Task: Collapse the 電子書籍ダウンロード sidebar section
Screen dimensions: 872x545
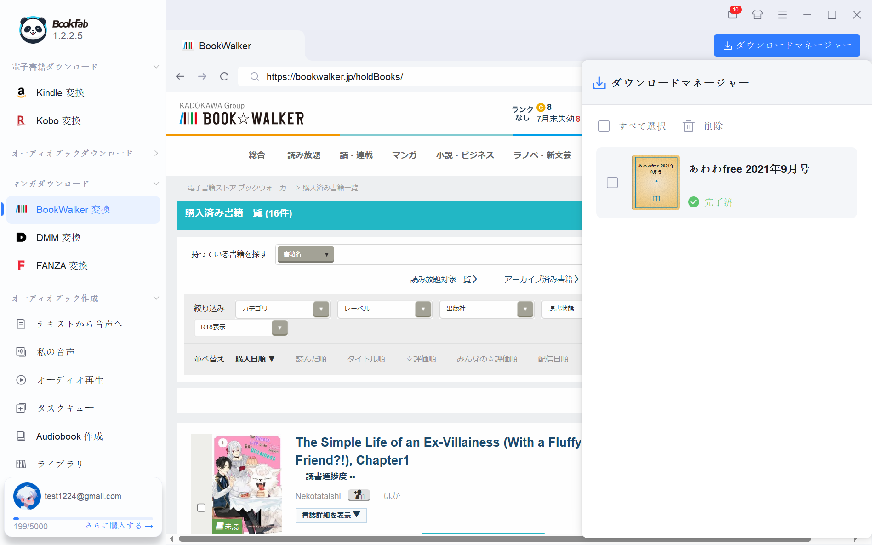Action: (156, 67)
